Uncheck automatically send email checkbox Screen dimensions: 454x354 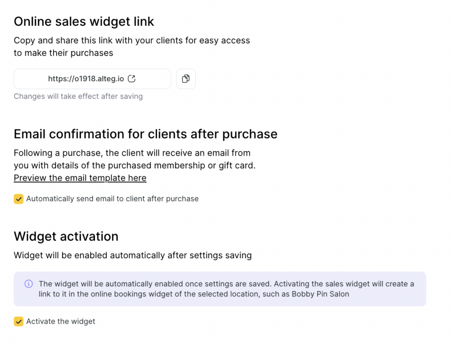pos(19,199)
